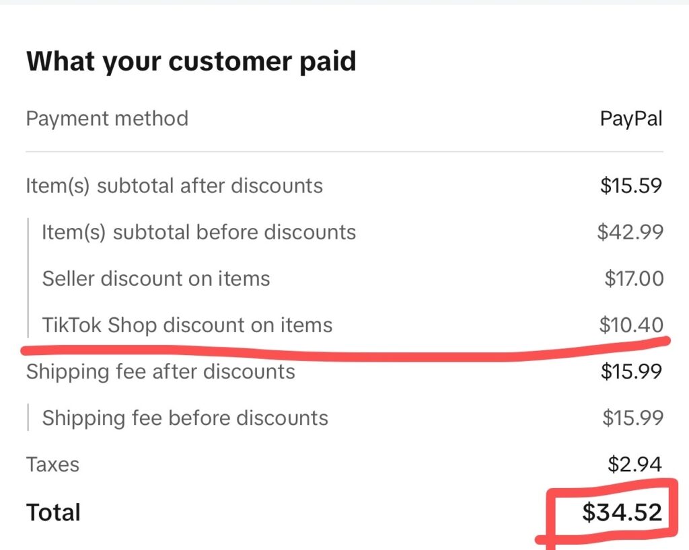Select the Payment method label
This screenshot has width=689, height=550.
107,119
